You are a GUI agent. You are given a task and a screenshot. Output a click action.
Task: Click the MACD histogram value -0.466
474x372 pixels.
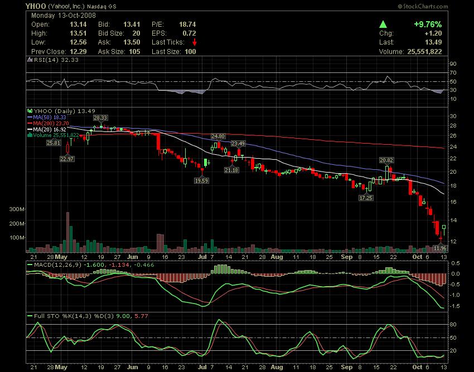[144, 265]
